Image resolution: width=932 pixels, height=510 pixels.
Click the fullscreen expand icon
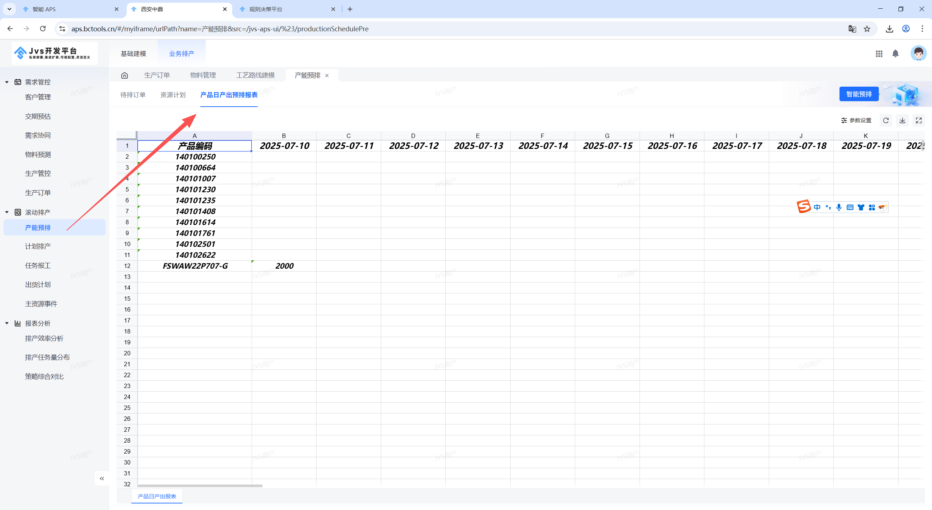[x=919, y=120]
